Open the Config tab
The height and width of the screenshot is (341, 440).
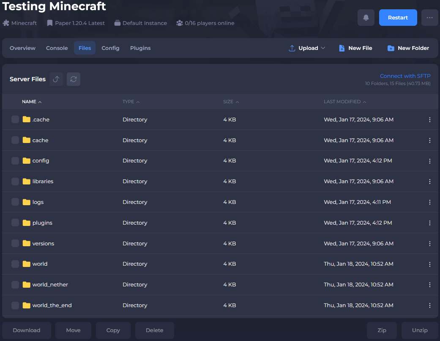tap(110, 48)
